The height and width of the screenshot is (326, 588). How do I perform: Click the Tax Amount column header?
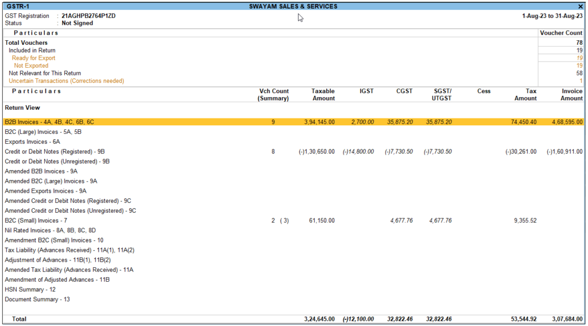tap(525, 95)
